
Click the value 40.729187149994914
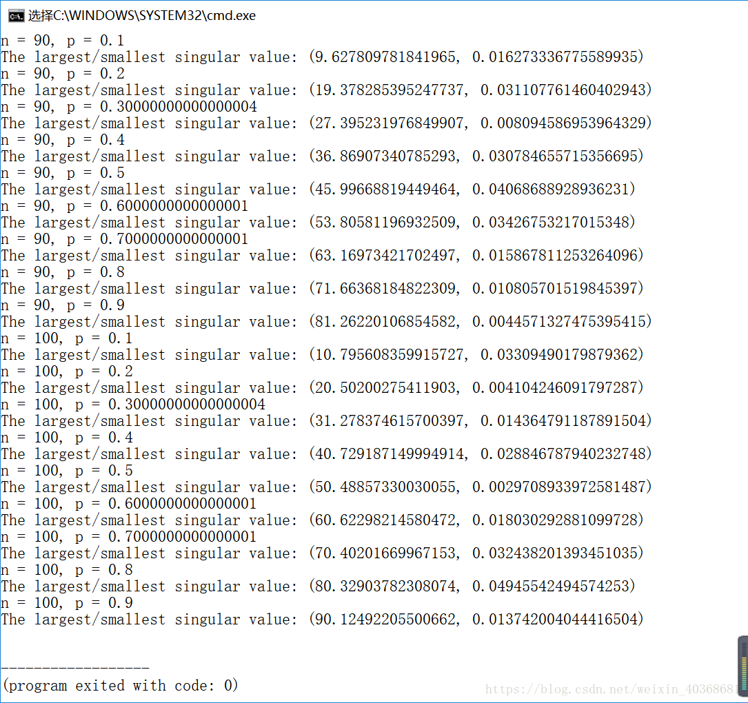tap(390, 454)
